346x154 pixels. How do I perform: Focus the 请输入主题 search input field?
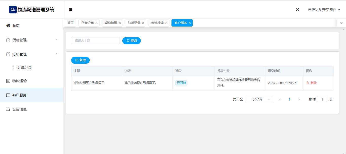pos(95,41)
